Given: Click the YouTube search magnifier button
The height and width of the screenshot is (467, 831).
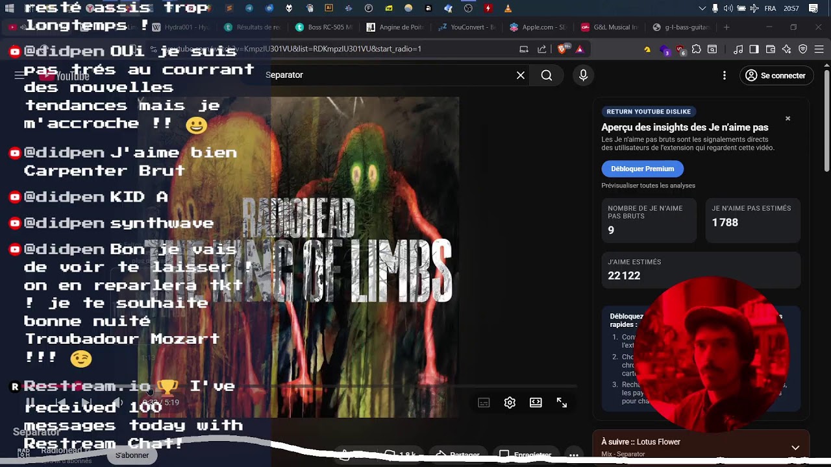Looking at the screenshot, I should 547,75.
